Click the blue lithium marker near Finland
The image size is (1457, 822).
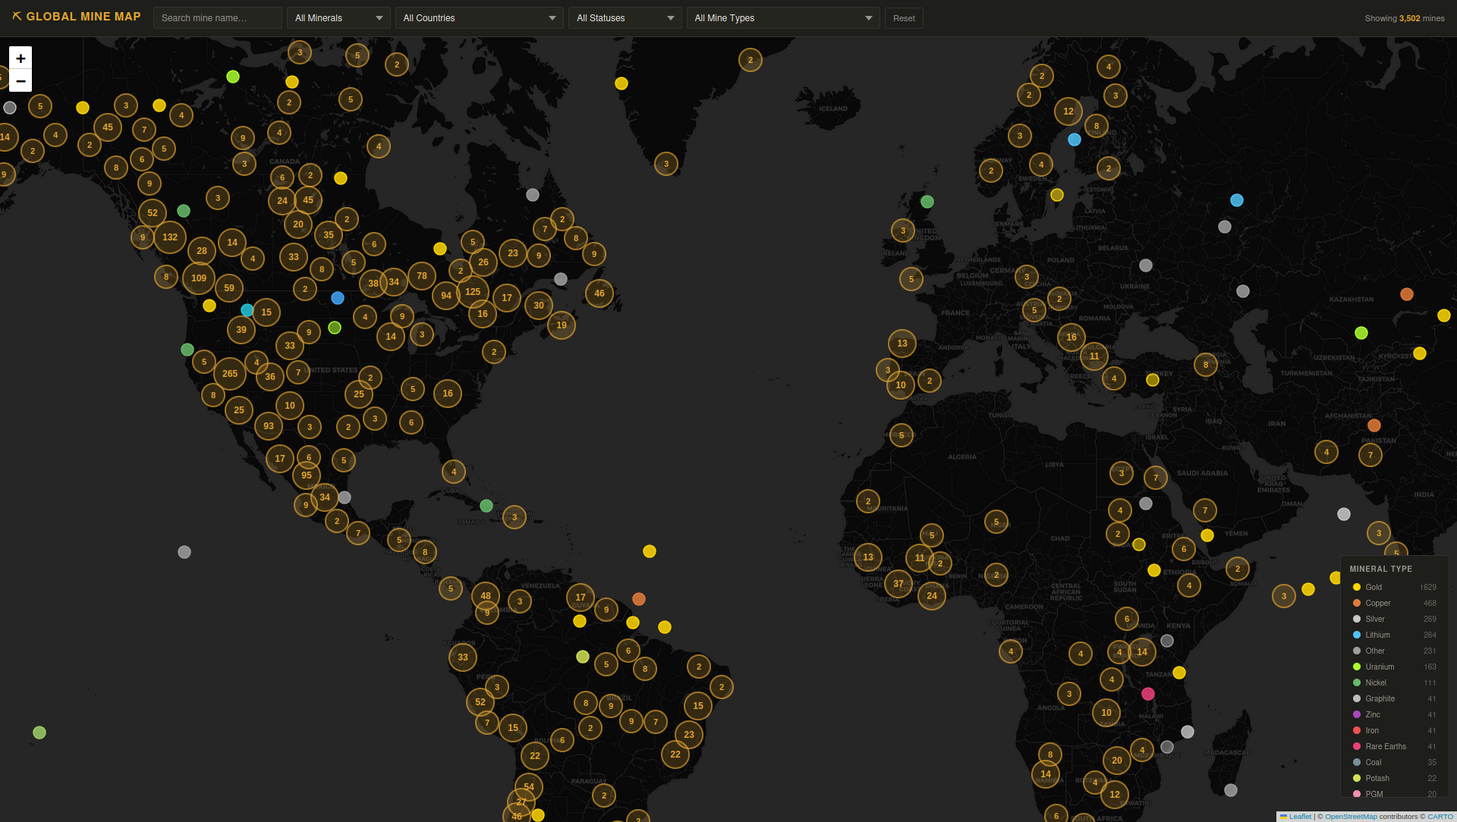[x=1075, y=140]
